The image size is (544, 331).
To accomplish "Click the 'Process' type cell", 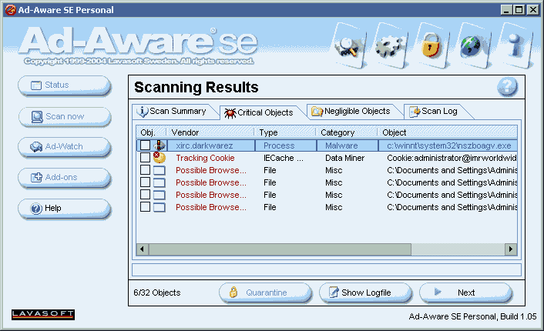I will click(279, 145).
